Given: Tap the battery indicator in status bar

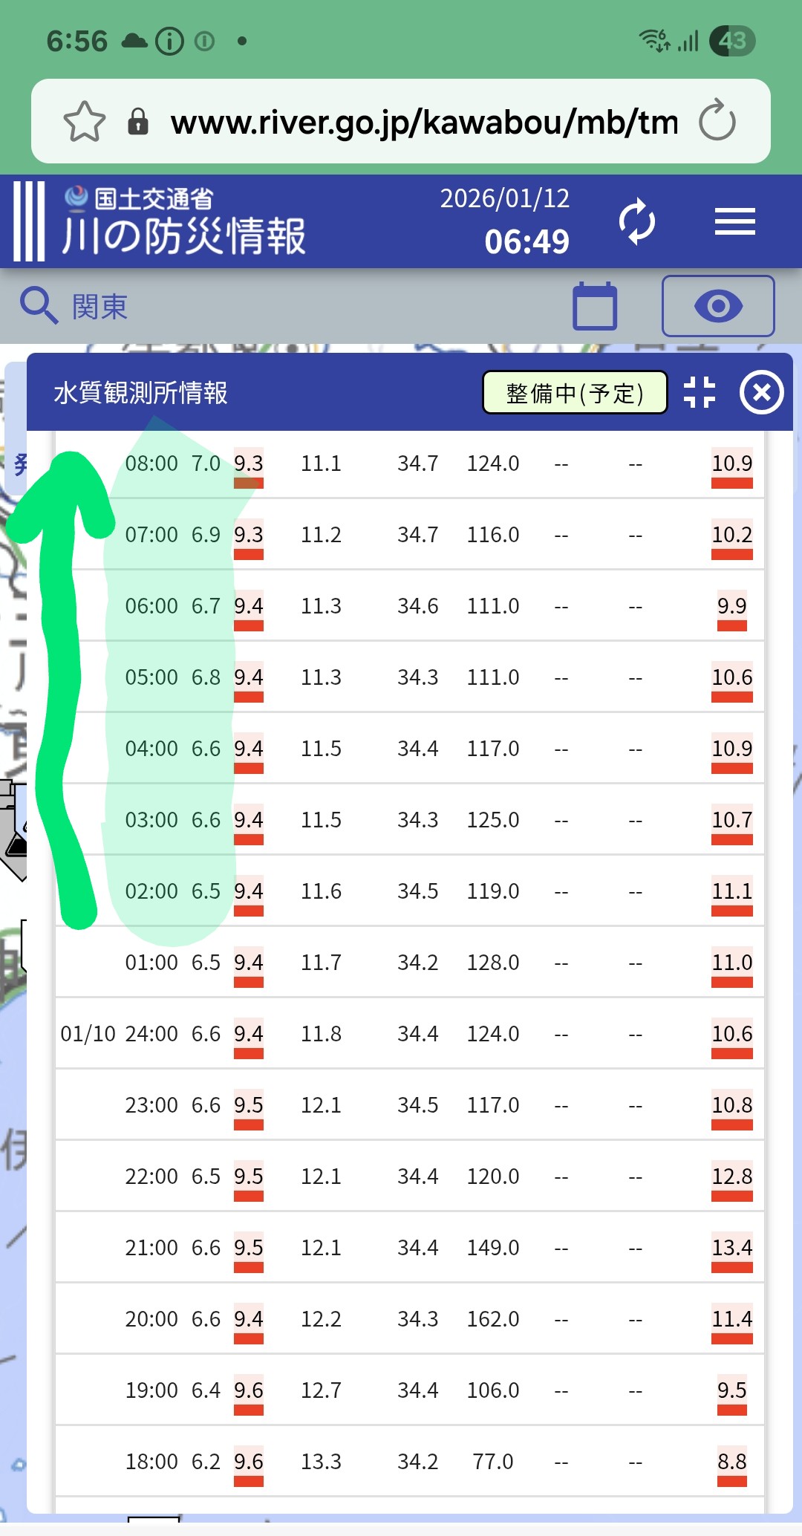Looking at the screenshot, I should (731, 41).
